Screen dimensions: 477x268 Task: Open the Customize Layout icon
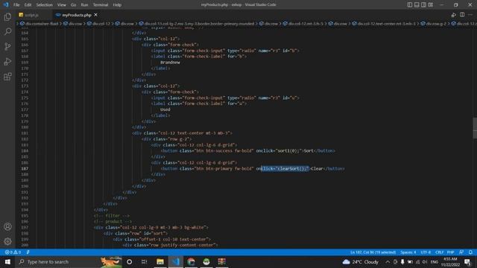pyautogui.click(x=431, y=5)
